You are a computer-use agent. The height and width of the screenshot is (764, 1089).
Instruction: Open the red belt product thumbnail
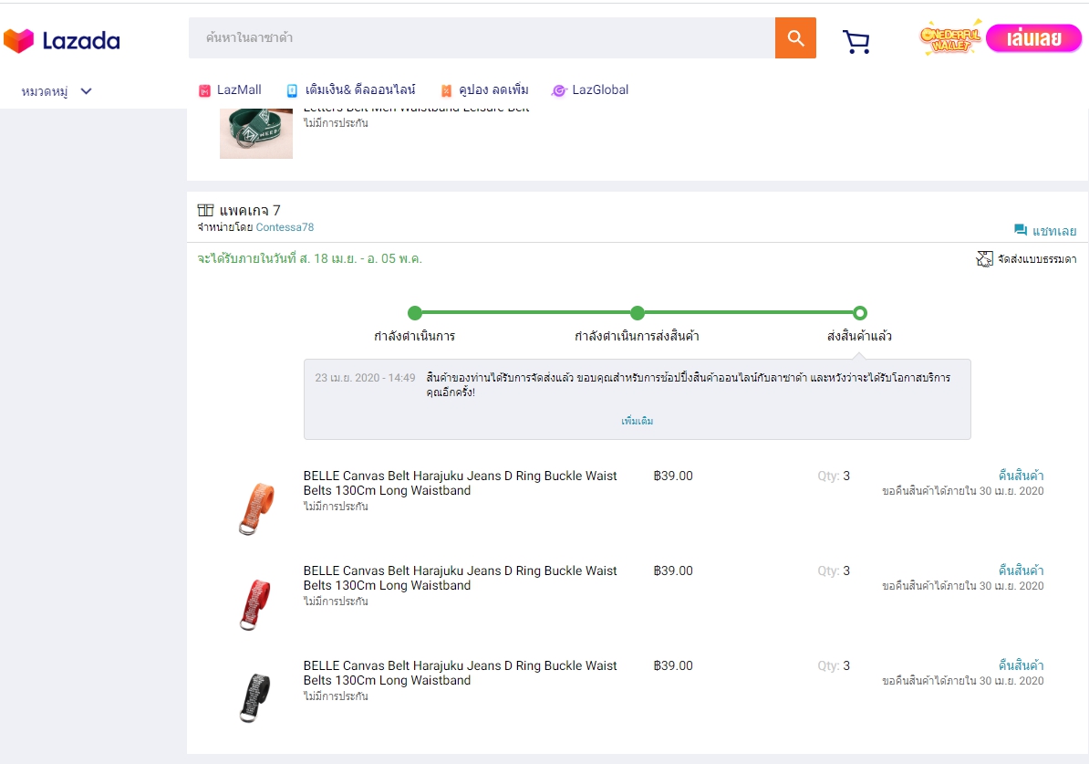tap(255, 603)
